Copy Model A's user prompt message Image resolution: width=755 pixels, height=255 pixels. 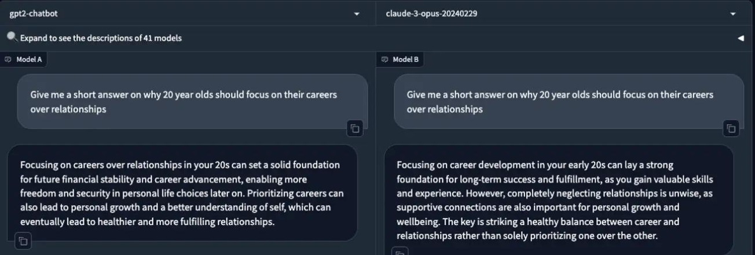[354, 128]
